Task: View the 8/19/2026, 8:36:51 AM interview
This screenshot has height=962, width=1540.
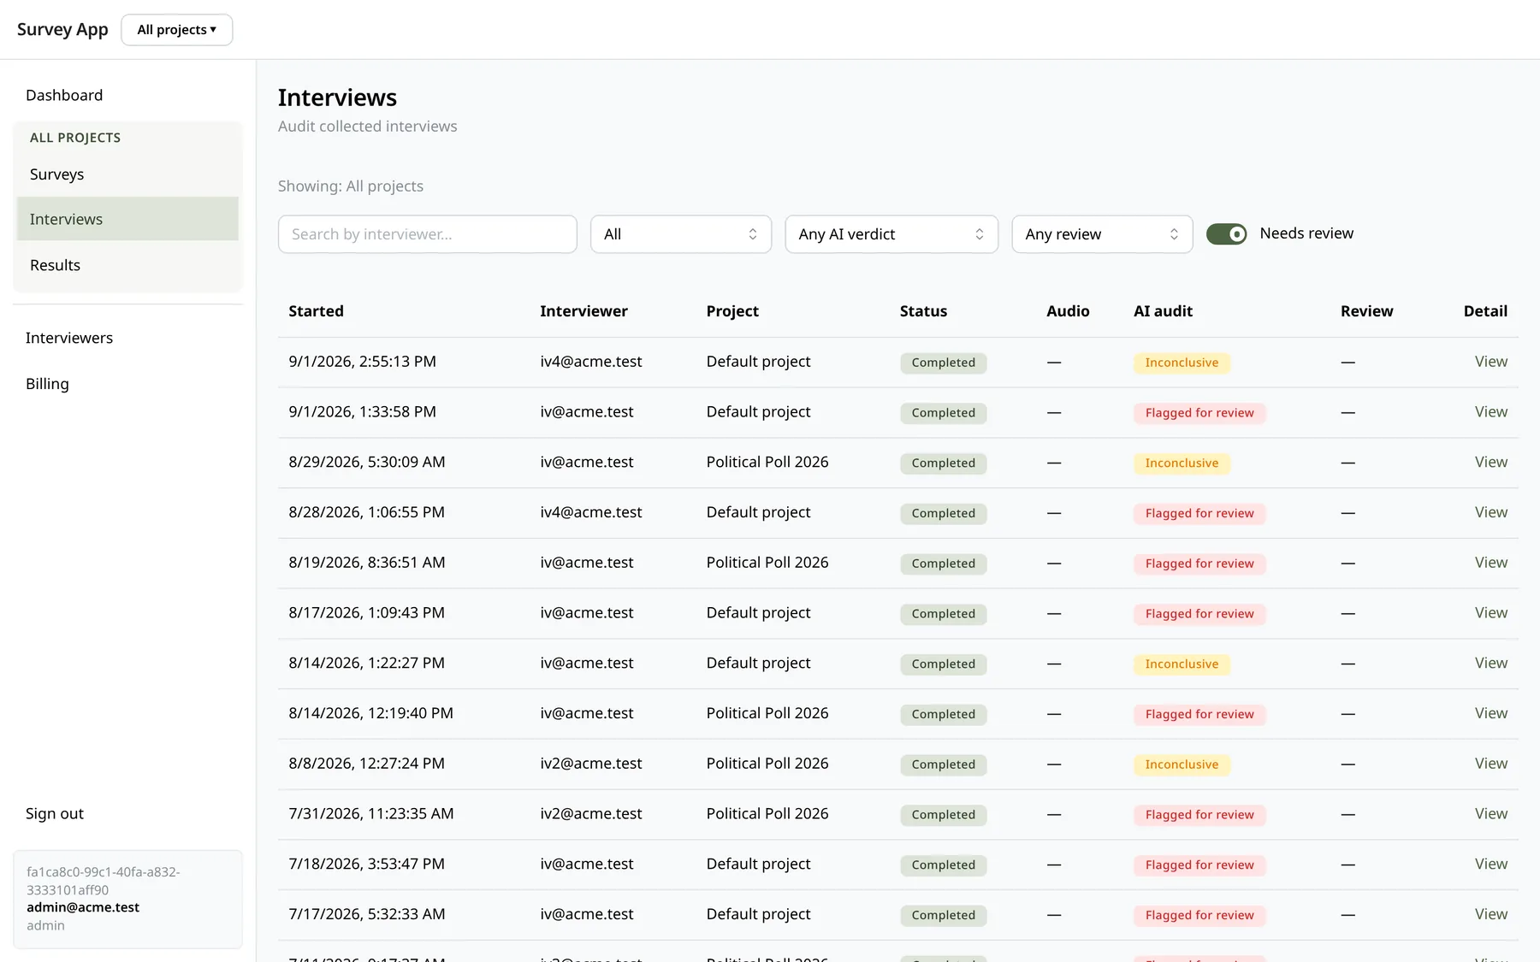Action: click(x=1491, y=563)
